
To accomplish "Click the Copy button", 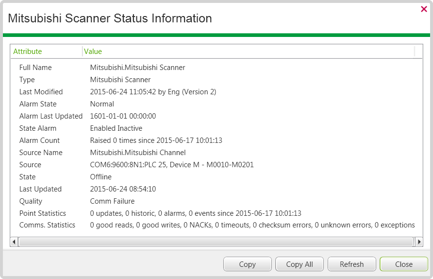I will [247, 264].
